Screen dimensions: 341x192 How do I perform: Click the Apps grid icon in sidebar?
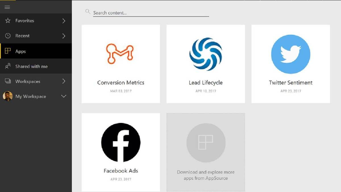(8, 51)
